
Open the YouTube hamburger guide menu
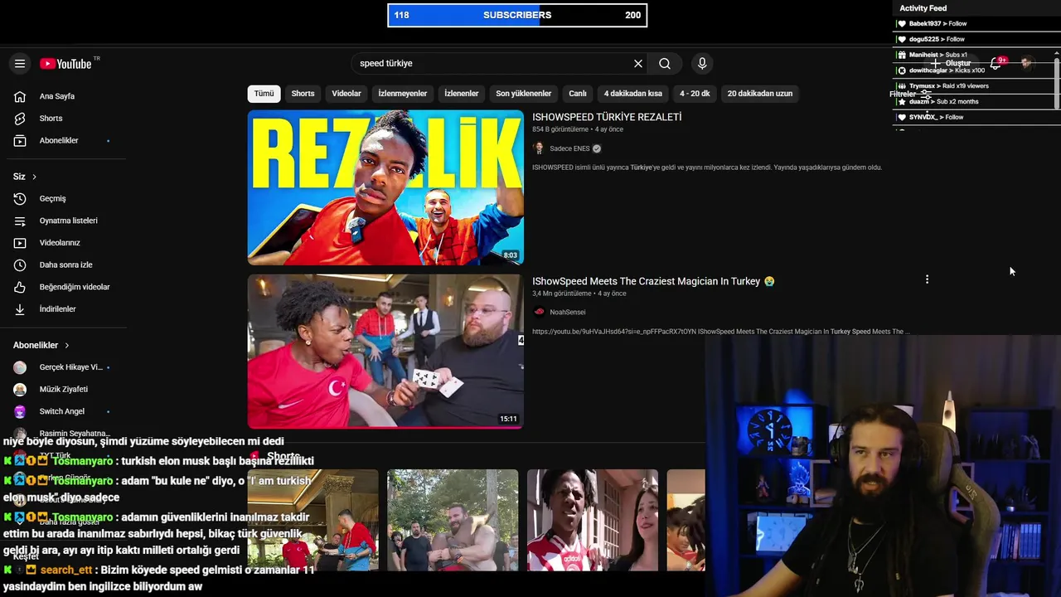20,64
